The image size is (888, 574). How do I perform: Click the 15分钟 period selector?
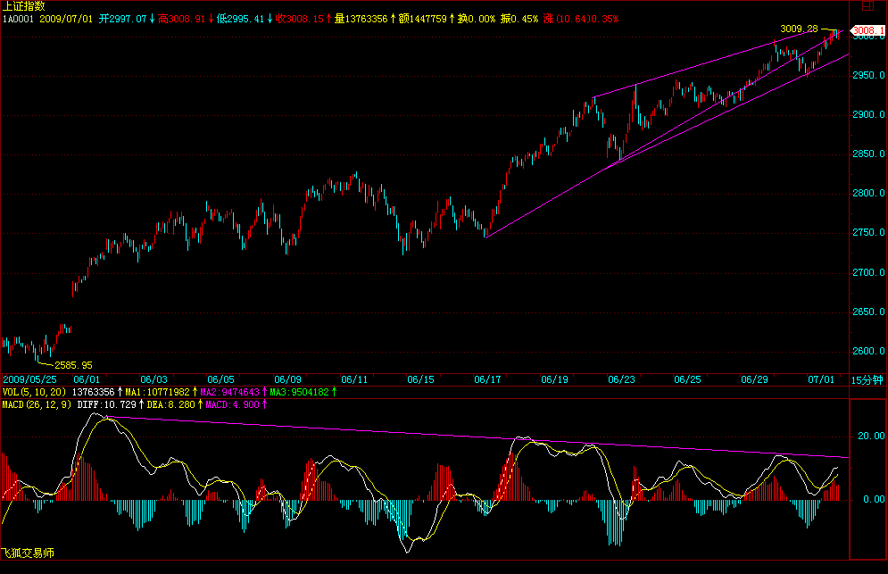[x=867, y=380]
